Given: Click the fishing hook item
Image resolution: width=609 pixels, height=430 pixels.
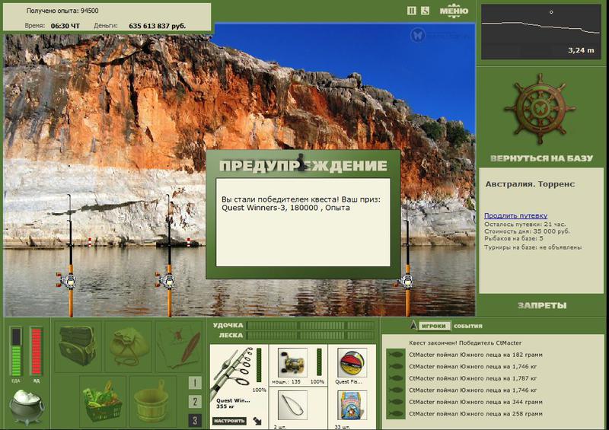Looking at the screenshot, I should pos(293,406).
